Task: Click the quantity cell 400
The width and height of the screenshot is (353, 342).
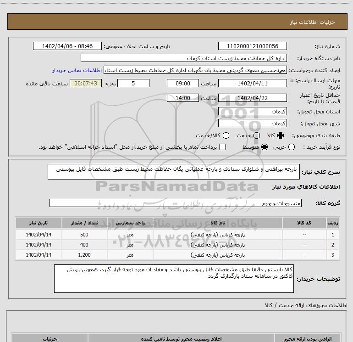Action: [x=84, y=245]
